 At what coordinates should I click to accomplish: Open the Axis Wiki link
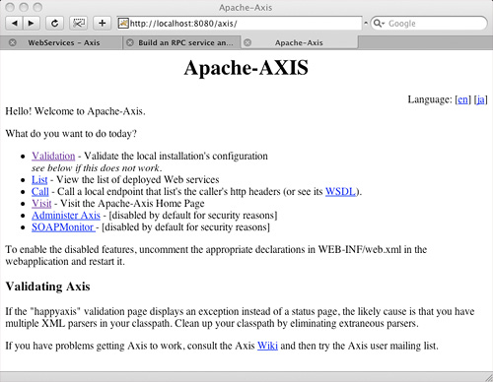[267, 346]
